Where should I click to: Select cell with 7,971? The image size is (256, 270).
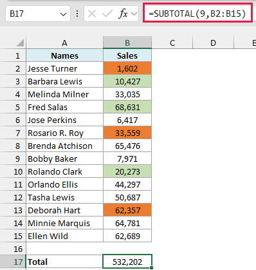(x=127, y=159)
